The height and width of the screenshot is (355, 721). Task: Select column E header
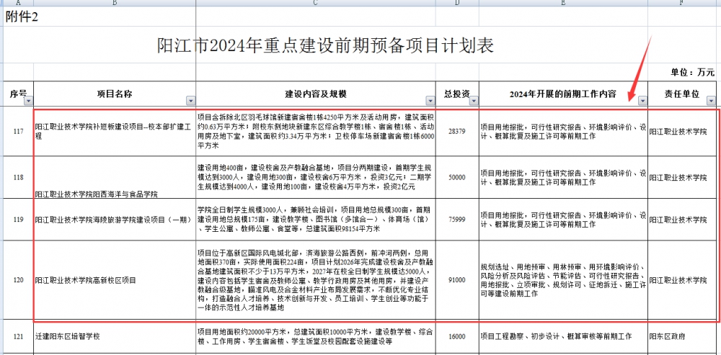coord(563,3)
